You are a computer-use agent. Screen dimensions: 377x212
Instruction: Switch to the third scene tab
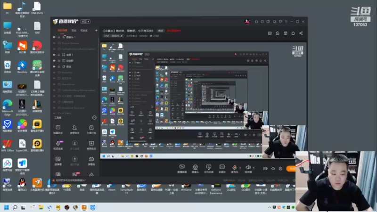click(x=84, y=31)
